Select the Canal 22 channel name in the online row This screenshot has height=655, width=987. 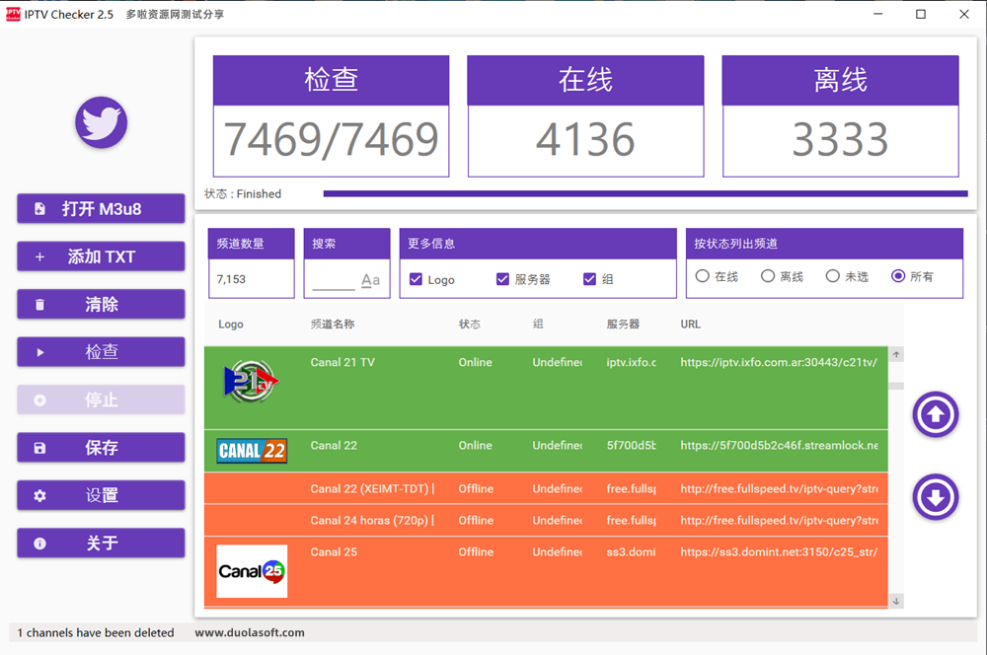click(x=334, y=446)
